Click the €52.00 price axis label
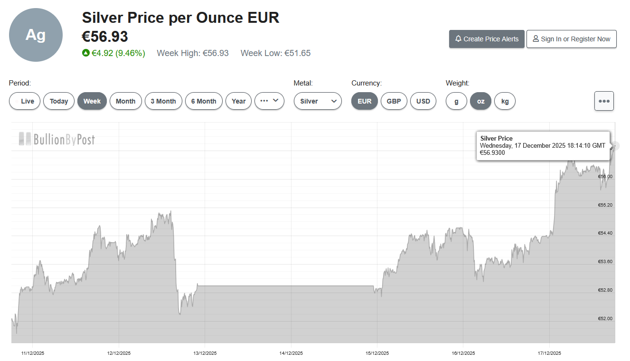Image resolution: width=630 pixels, height=361 pixels. click(605, 319)
